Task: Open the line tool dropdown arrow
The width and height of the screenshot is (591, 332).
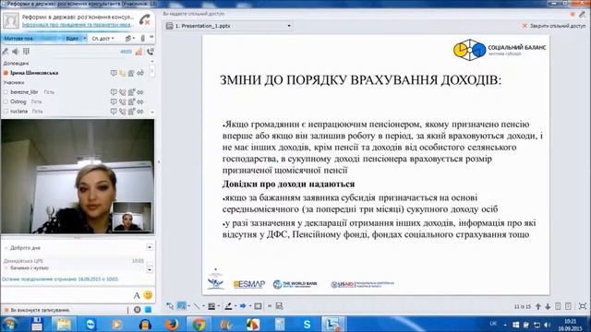Action: coord(203,306)
